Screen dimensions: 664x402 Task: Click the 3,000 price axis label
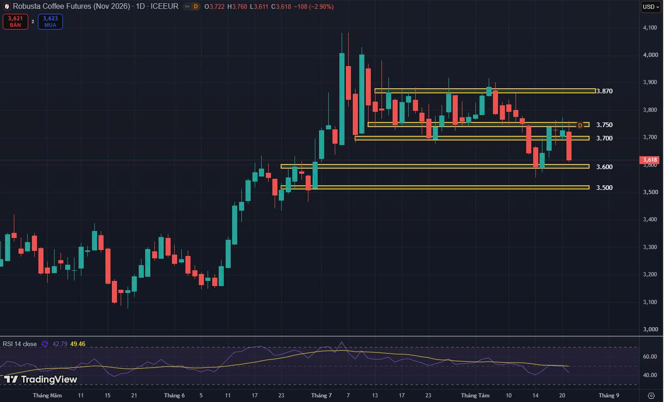[x=650, y=329]
